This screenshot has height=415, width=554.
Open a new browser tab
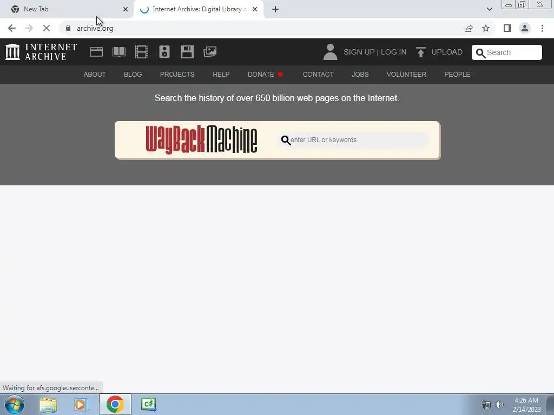point(275,9)
